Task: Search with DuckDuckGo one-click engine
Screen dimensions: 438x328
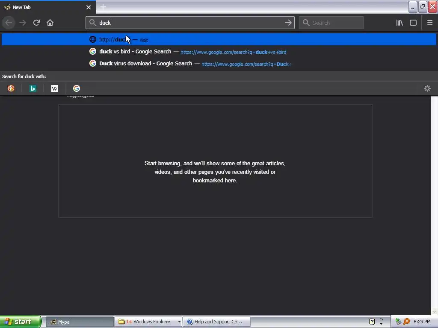Action: (x=11, y=88)
